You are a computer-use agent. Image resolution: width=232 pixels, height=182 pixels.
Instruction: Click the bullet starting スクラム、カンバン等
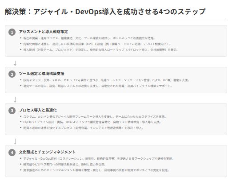click(x=95, y=117)
